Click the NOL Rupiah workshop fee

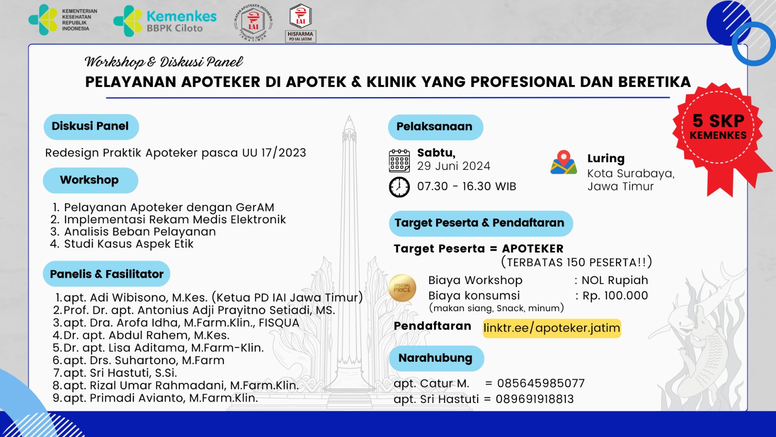coord(615,280)
